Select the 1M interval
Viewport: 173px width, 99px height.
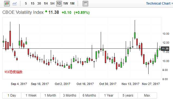point(72,4)
